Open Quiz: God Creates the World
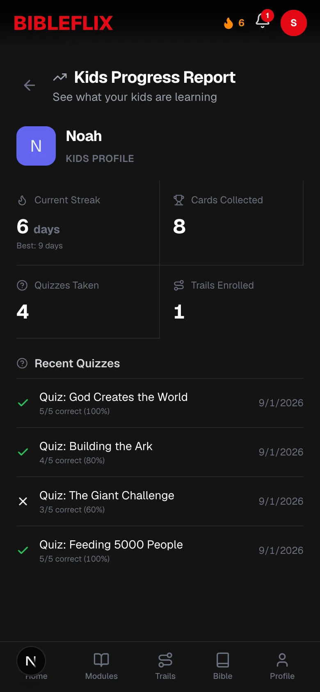Image resolution: width=320 pixels, height=692 pixels. point(160,403)
